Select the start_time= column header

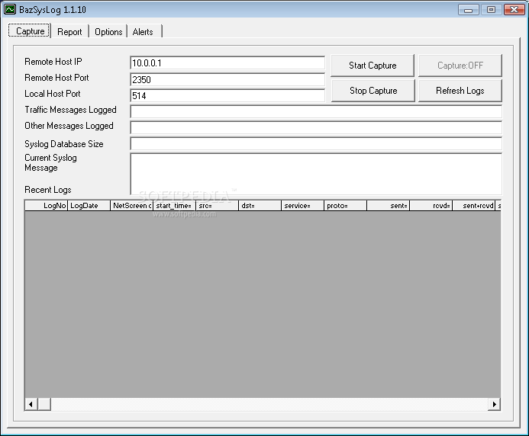coord(175,206)
